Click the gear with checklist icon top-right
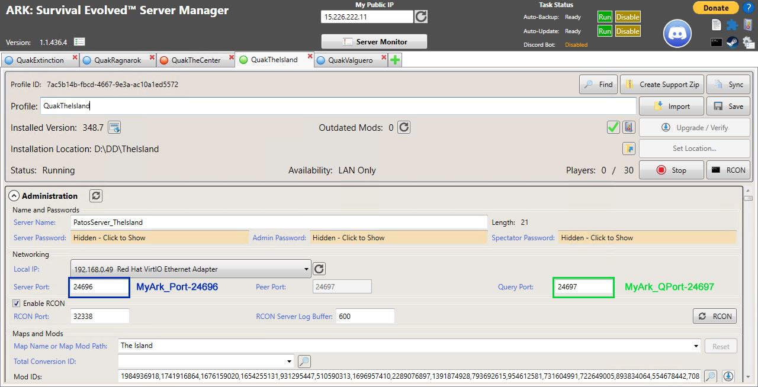 (x=749, y=42)
